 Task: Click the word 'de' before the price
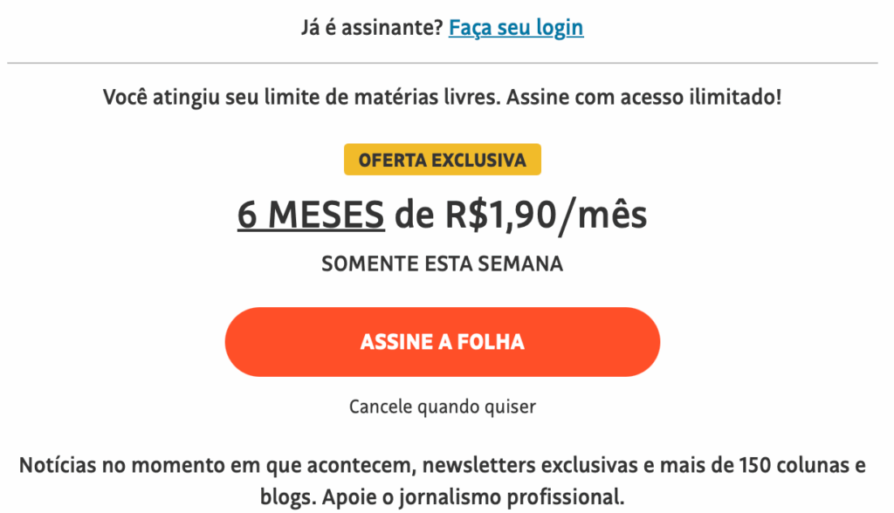[409, 215]
